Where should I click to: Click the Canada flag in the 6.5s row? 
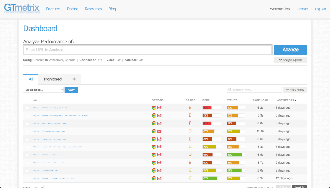pos(159,155)
